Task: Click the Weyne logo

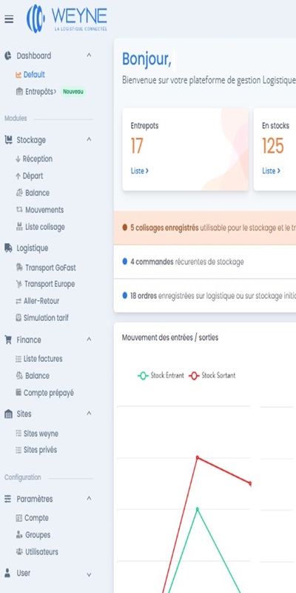Action: 67,19
